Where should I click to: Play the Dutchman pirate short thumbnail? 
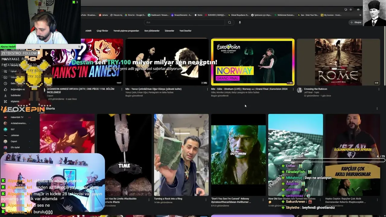(x=239, y=155)
